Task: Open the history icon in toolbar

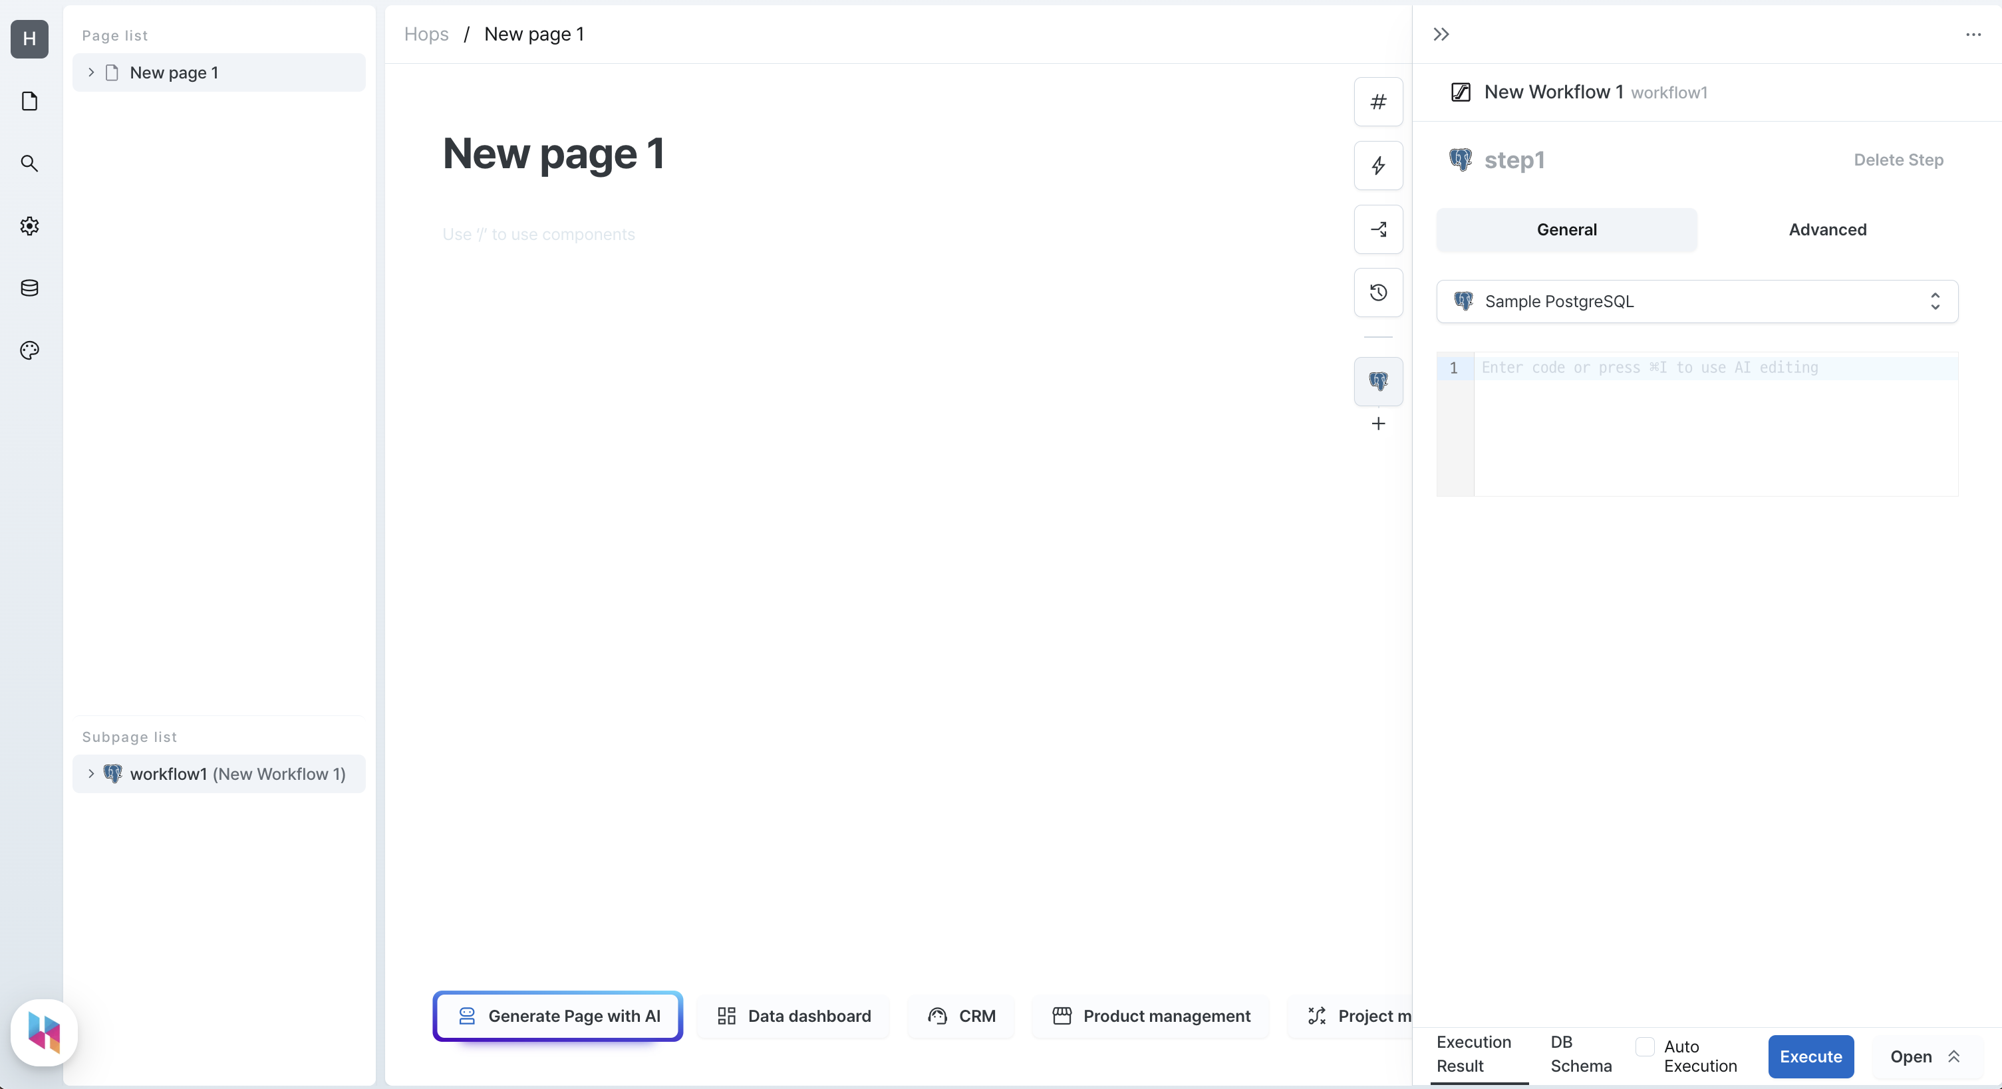Action: (1379, 293)
